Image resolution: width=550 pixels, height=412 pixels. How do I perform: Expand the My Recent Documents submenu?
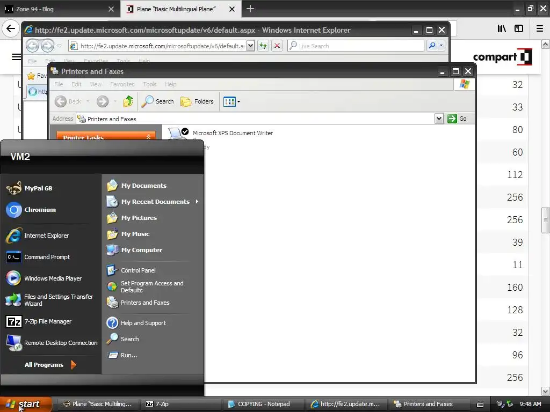pos(197,202)
